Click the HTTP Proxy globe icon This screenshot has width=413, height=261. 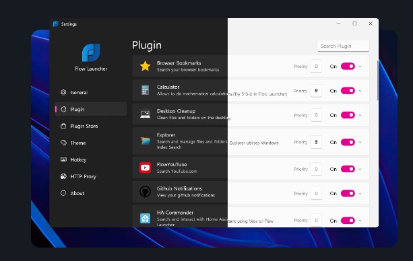click(63, 176)
